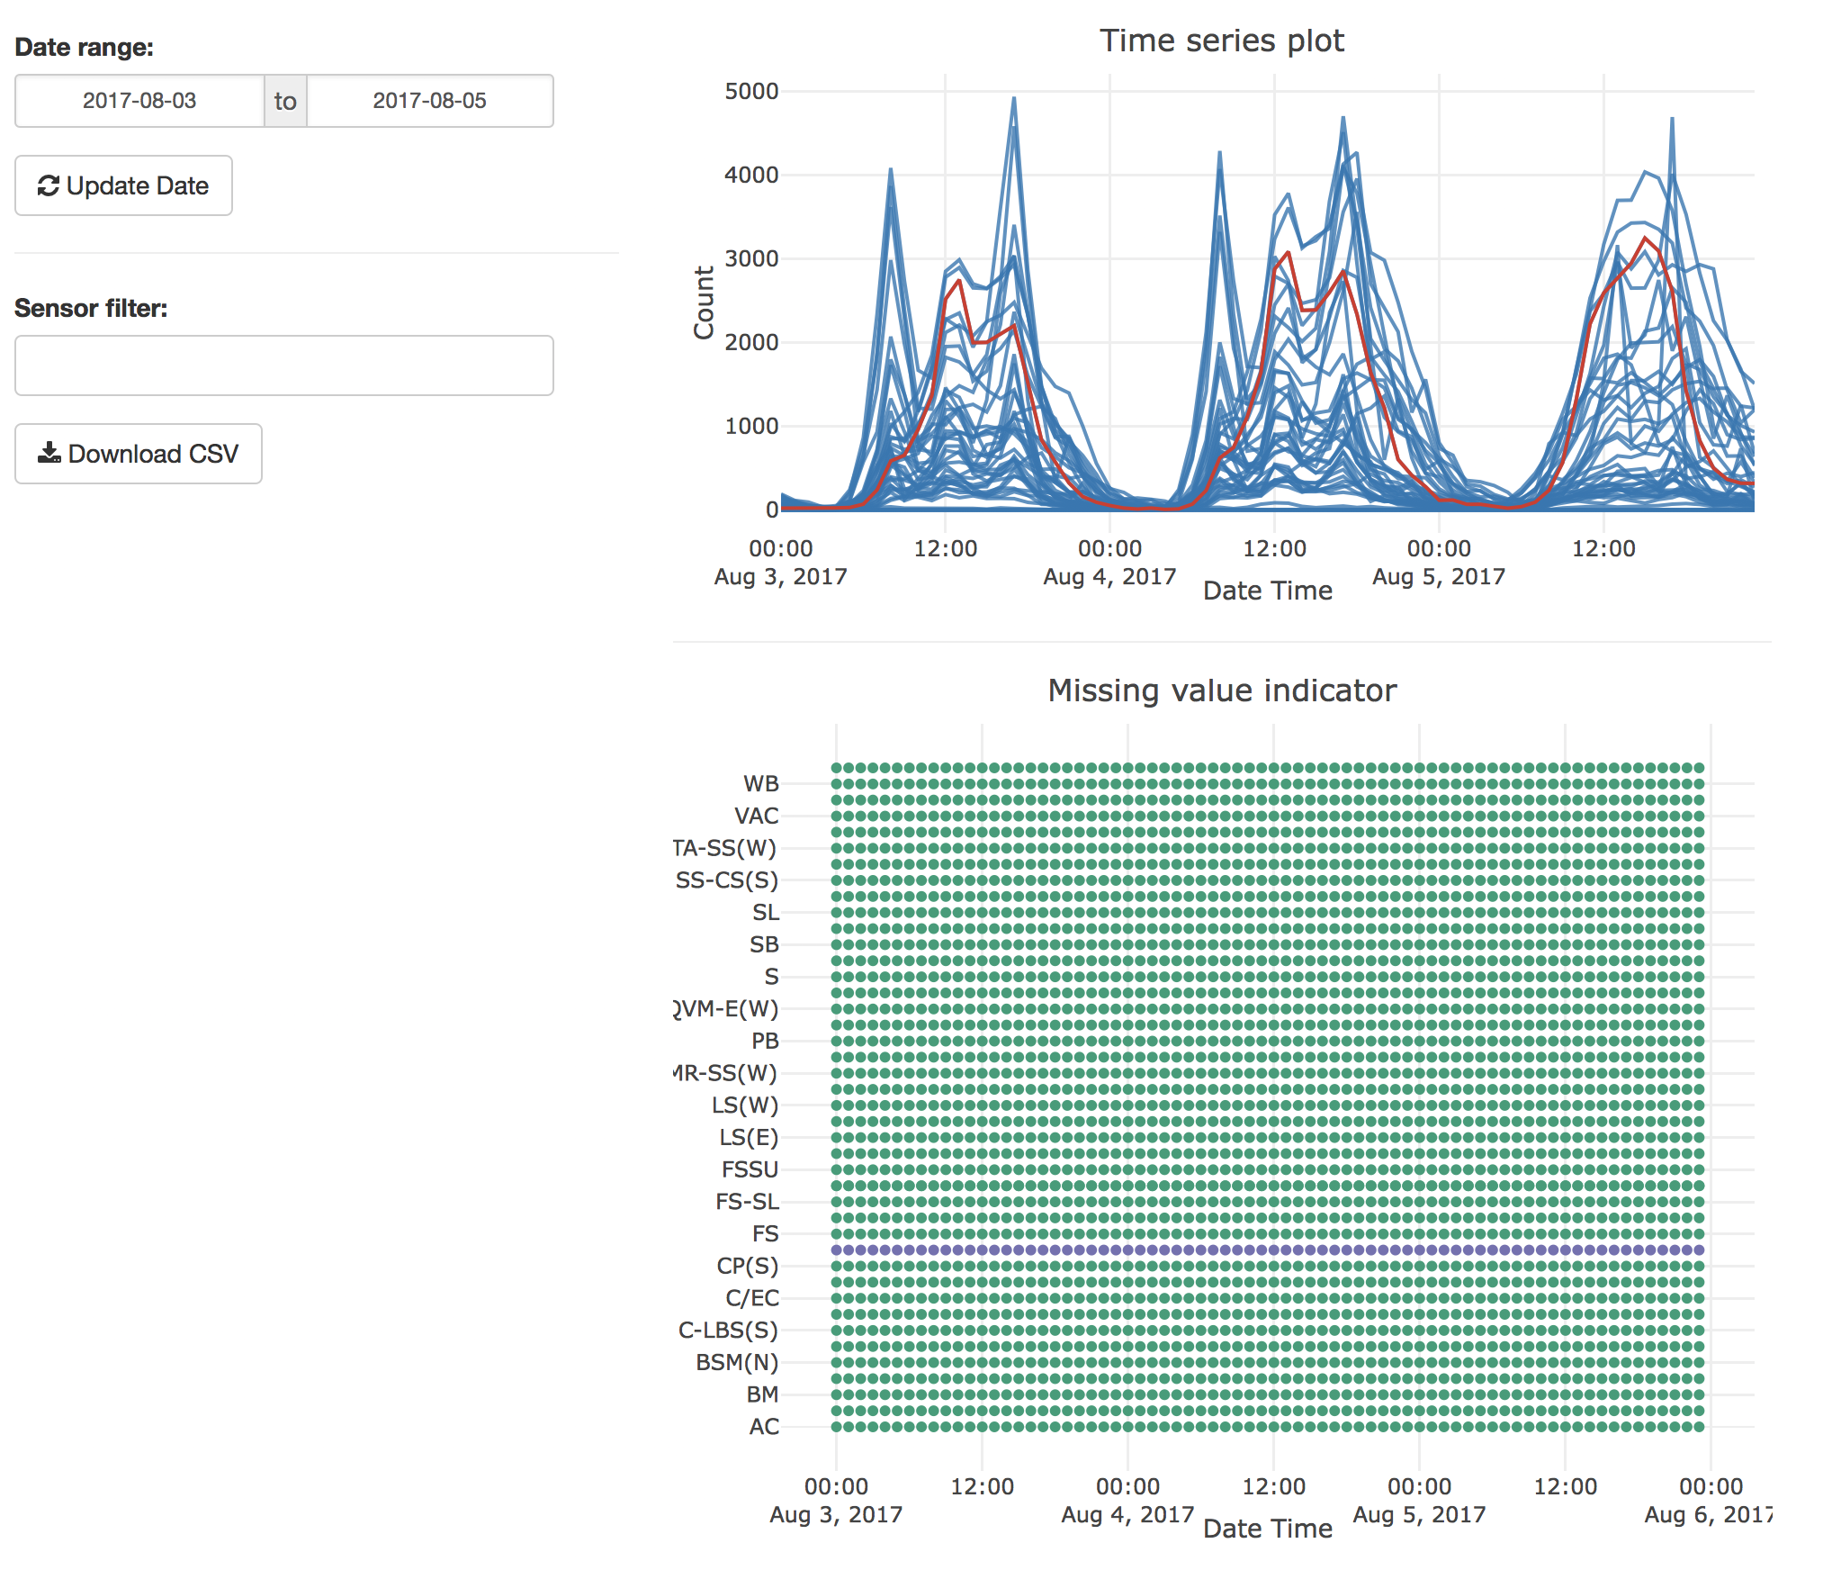Click the download icon in Download CSV
Viewport: 1823px width, 1579px height.
49,453
